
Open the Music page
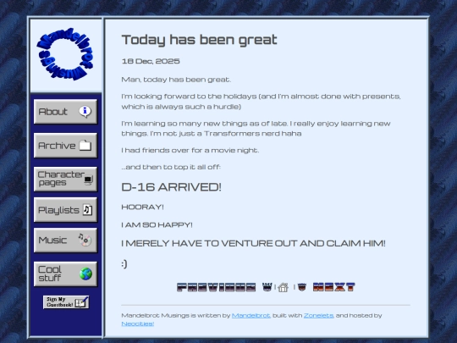[65, 240]
